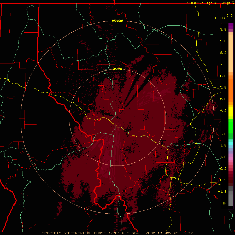
Task: Click the cyan segment of color bar
Action: click(231, 144)
